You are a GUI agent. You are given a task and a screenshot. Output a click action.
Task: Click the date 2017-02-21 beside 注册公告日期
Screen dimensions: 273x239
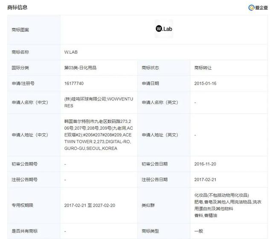coord(205,179)
